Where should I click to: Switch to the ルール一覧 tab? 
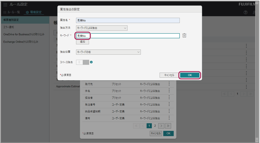point(12,12)
